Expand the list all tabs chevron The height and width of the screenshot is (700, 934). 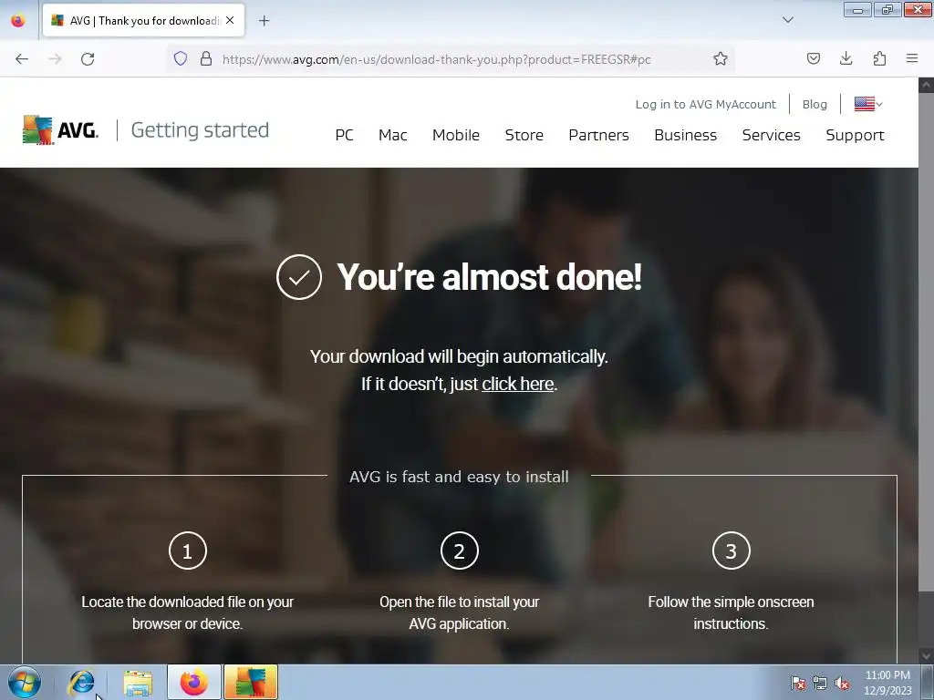pos(787,20)
